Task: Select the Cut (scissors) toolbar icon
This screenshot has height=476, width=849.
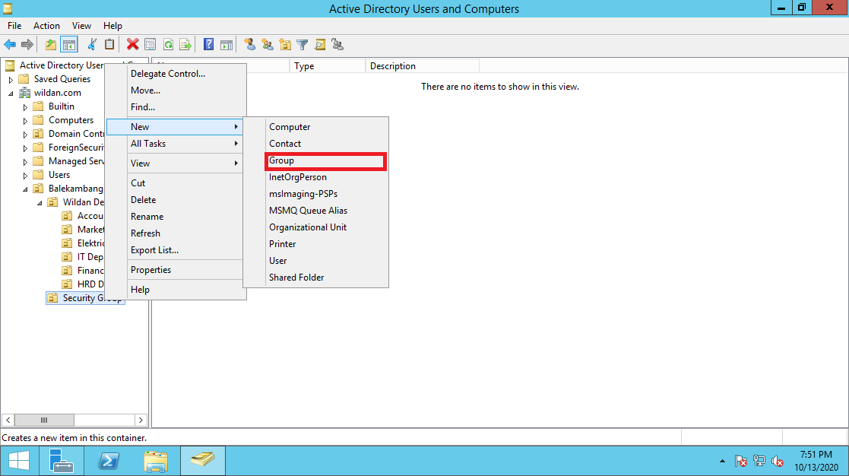Action: coord(93,44)
